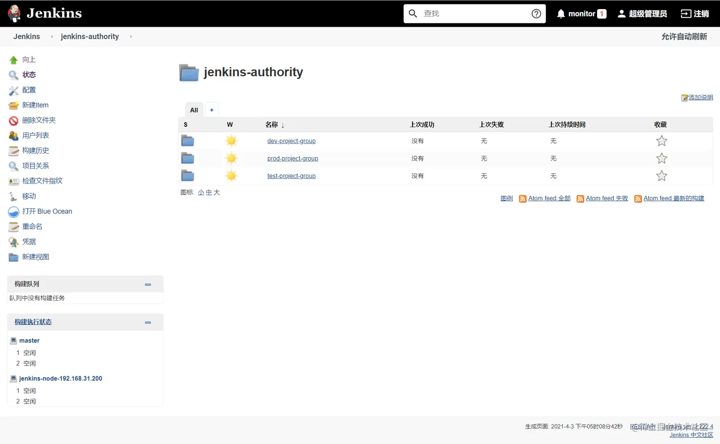Click 注销 to log out

coord(695,14)
